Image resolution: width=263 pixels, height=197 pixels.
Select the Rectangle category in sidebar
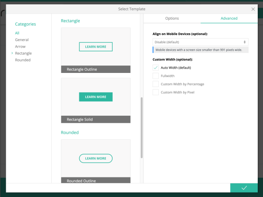coord(23,53)
